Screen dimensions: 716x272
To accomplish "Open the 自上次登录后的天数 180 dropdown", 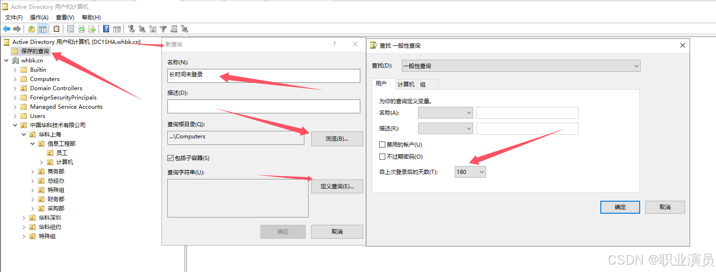I will point(470,172).
